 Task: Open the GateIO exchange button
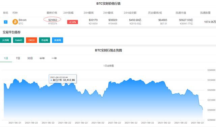coord(19,40)
